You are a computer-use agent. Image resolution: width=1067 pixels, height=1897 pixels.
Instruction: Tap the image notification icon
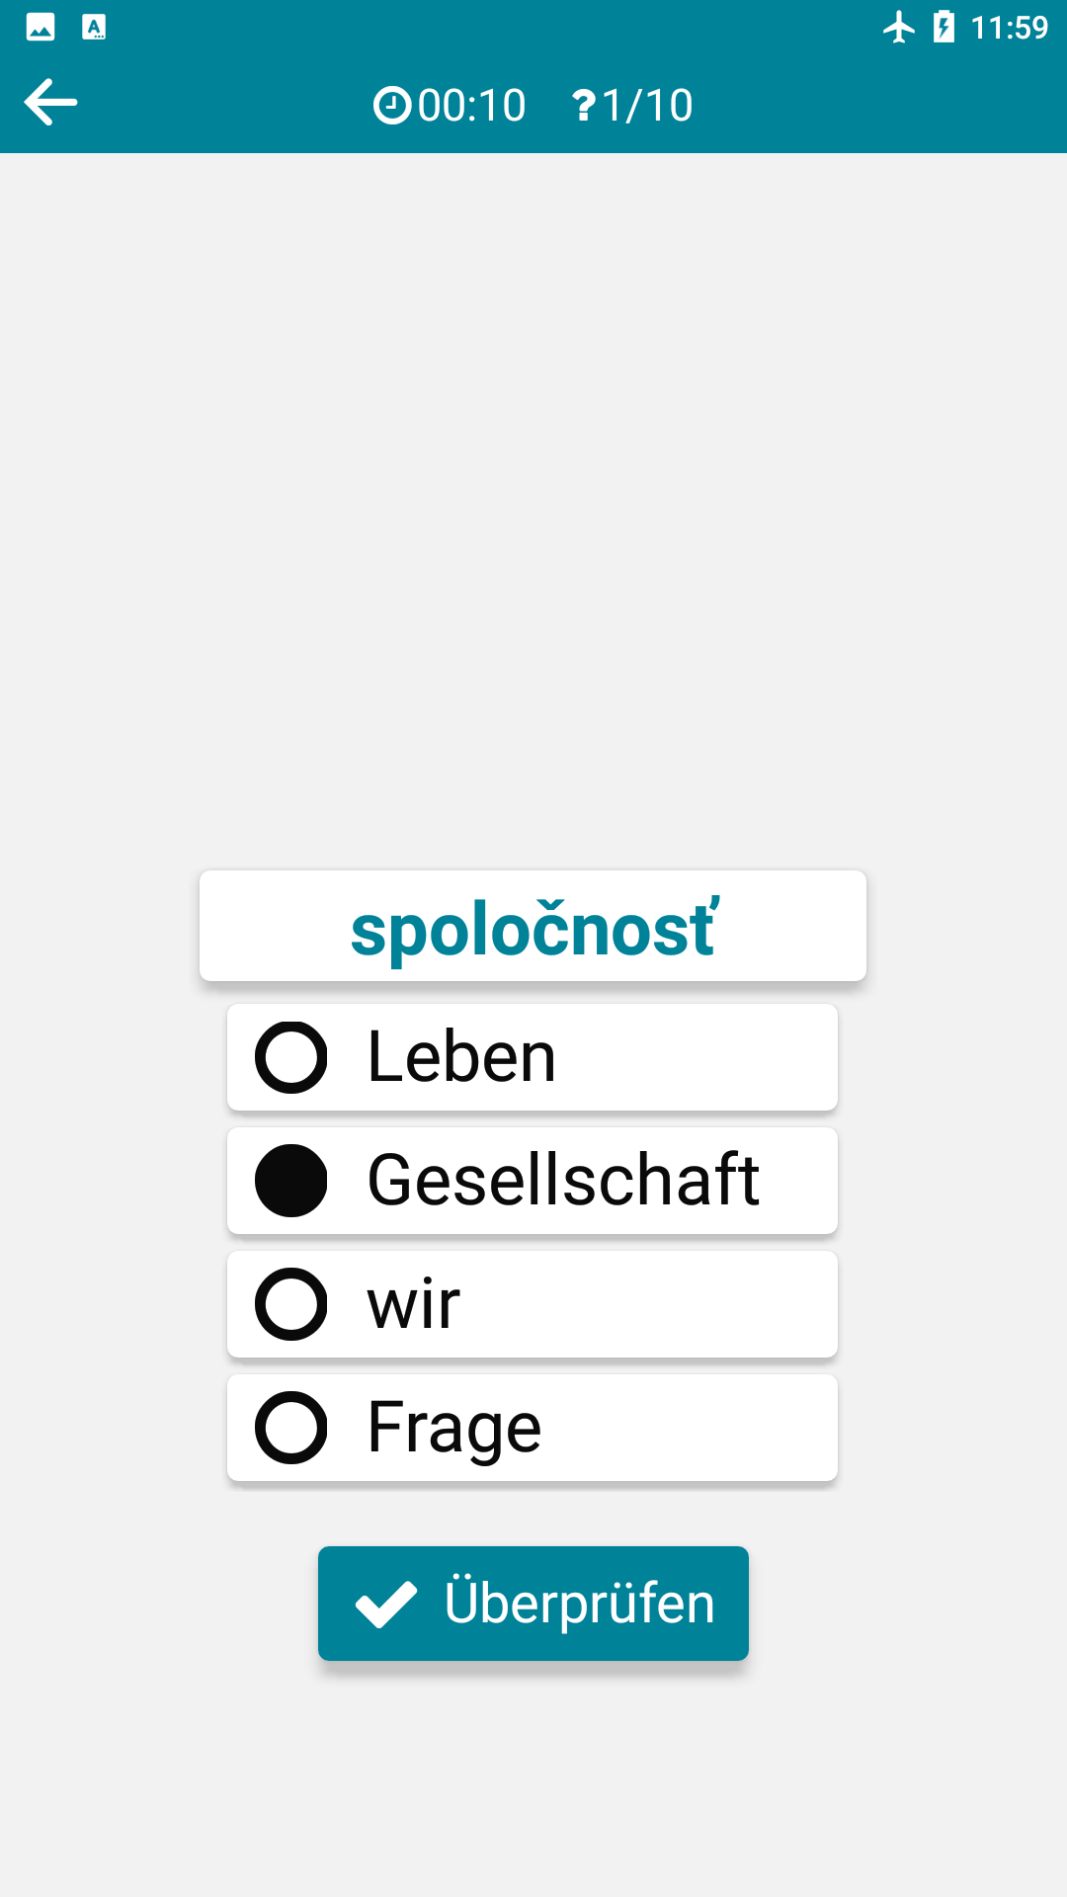(41, 27)
